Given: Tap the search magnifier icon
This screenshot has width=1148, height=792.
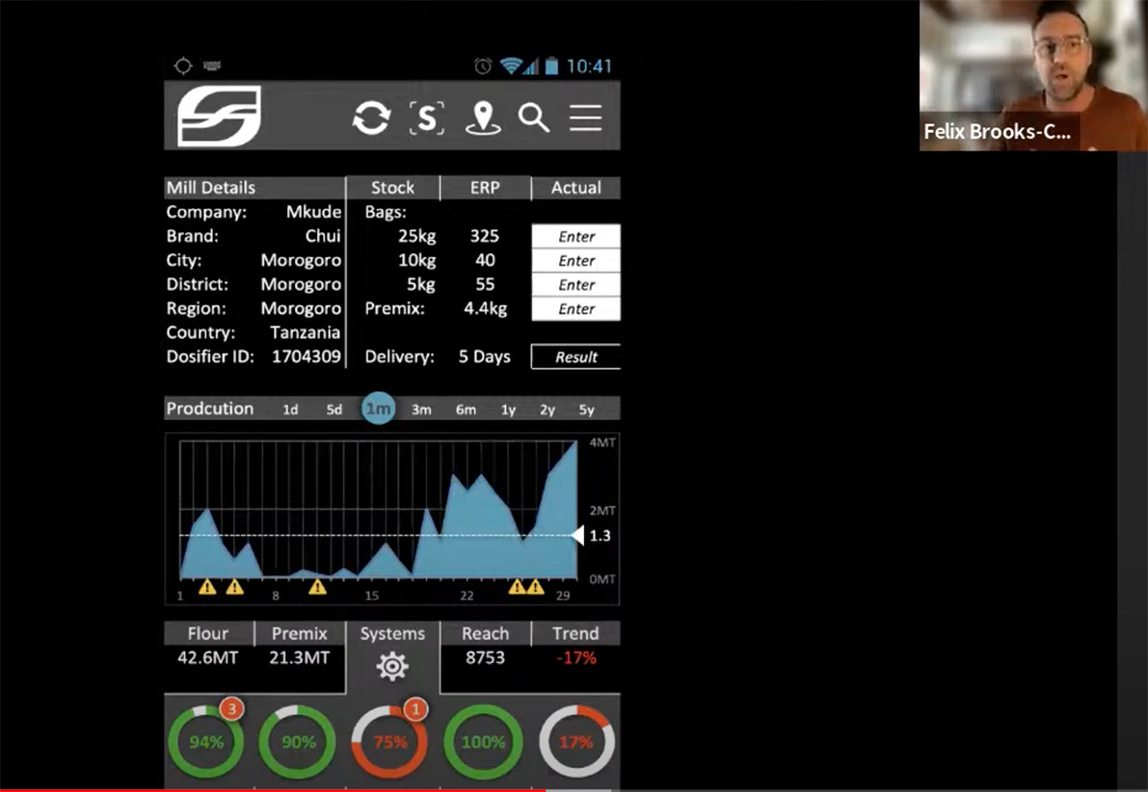Looking at the screenshot, I should pyautogui.click(x=533, y=118).
